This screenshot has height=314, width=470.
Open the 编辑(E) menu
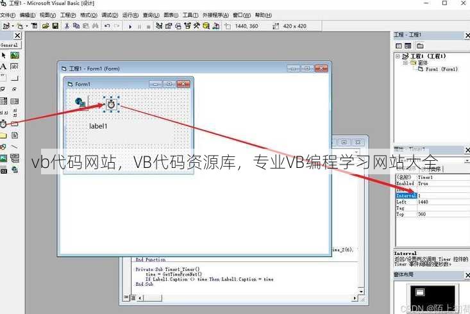[x=28, y=15]
